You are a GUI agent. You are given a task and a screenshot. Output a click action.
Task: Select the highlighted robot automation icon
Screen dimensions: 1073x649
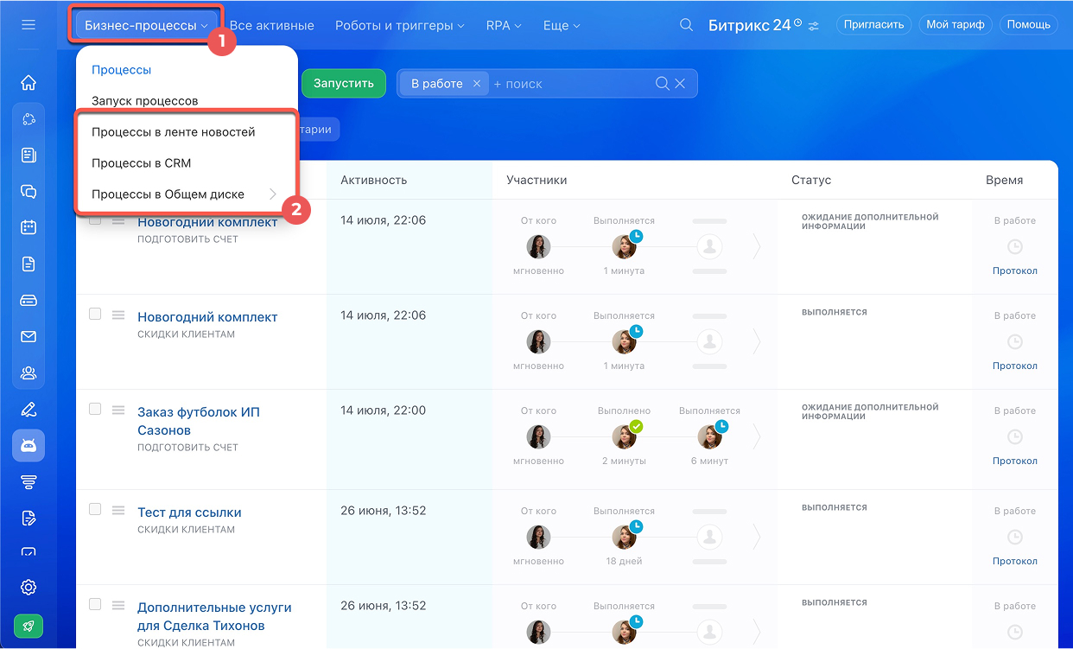click(x=29, y=446)
